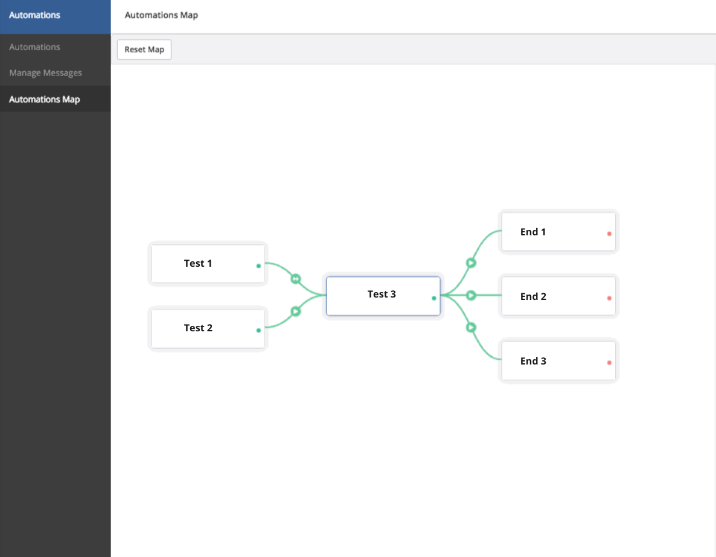Click the Reset Map button
716x557 pixels.
click(x=144, y=49)
